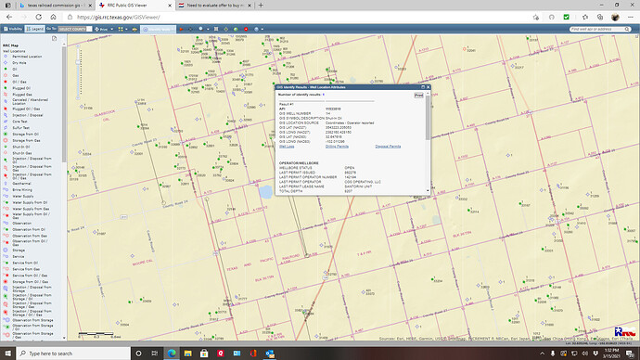This screenshot has width=640, height=360.
Task: Click the legend panel document icon
Action: (x=55, y=38)
